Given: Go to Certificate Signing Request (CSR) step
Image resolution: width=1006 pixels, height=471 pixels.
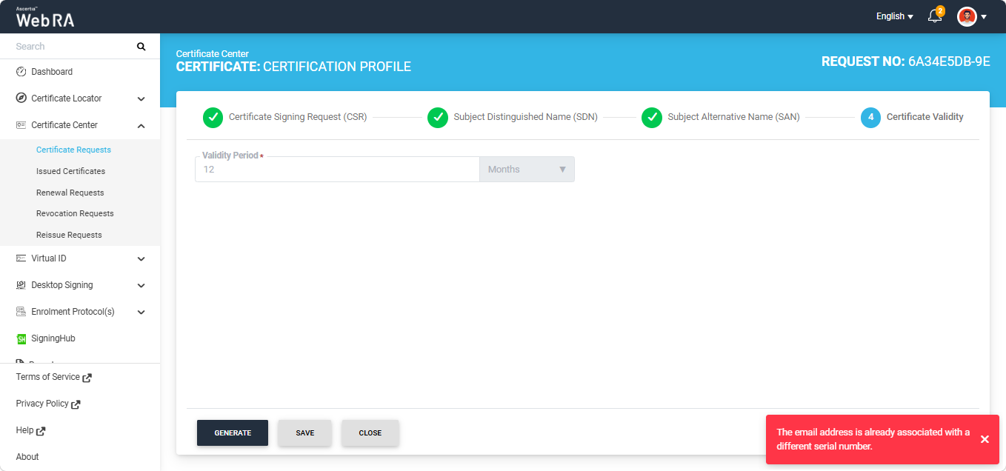Looking at the screenshot, I should (298, 117).
